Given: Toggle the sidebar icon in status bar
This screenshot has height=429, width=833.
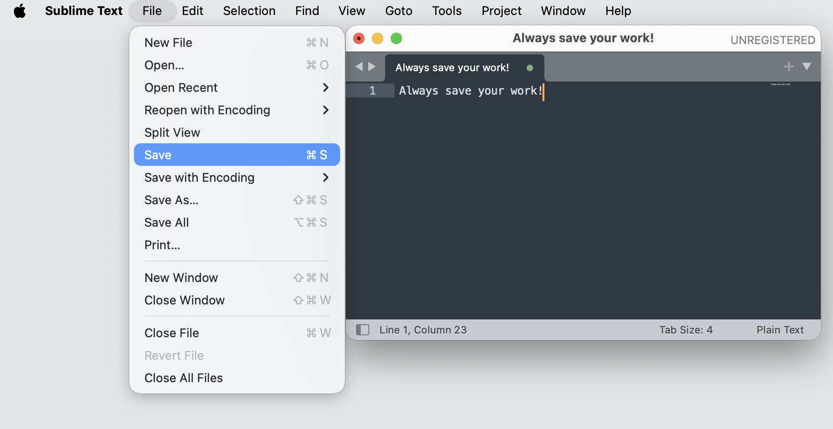Looking at the screenshot, I should (363, 330).
